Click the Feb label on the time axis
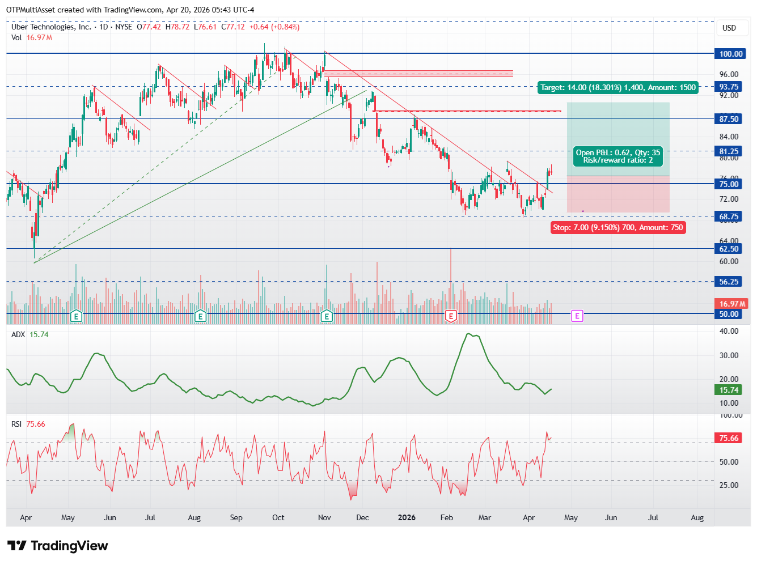The width and height of the screenshot is (757, 565). [447, 517]
